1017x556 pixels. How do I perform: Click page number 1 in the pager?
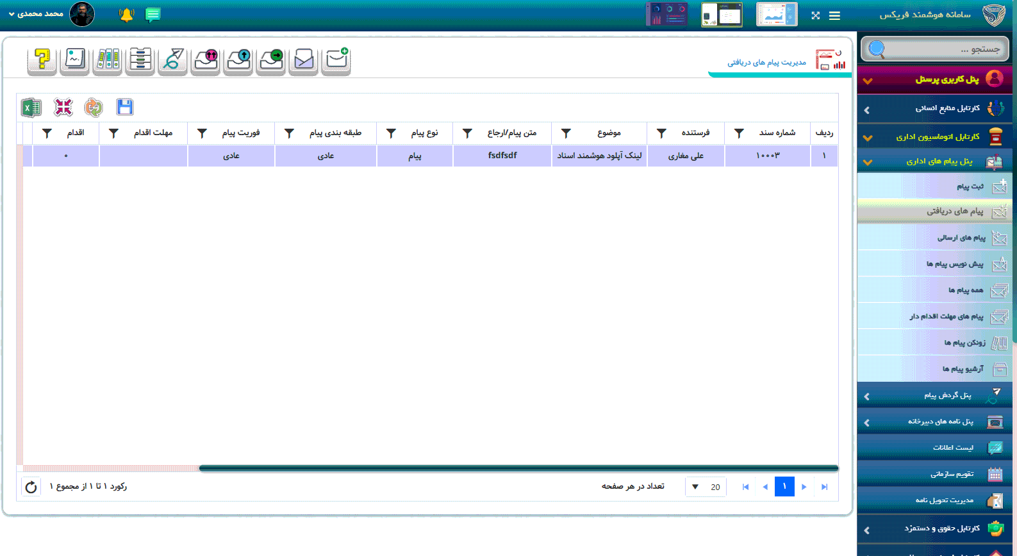pos(784,487)
